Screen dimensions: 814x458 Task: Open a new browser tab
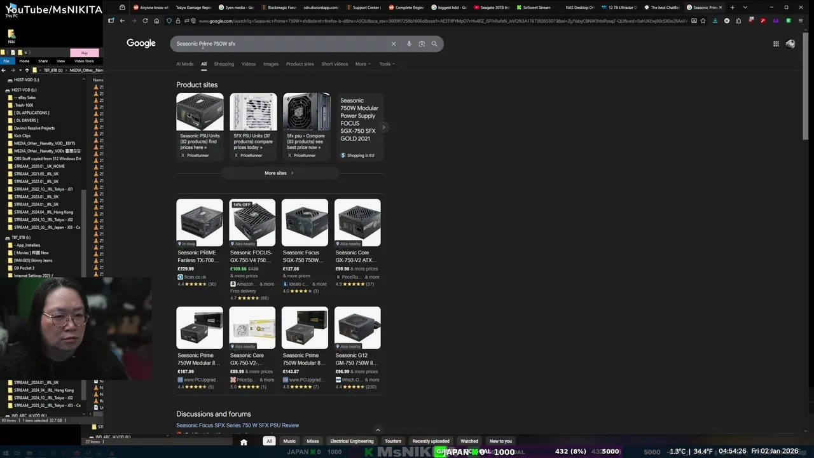point(732,7)
